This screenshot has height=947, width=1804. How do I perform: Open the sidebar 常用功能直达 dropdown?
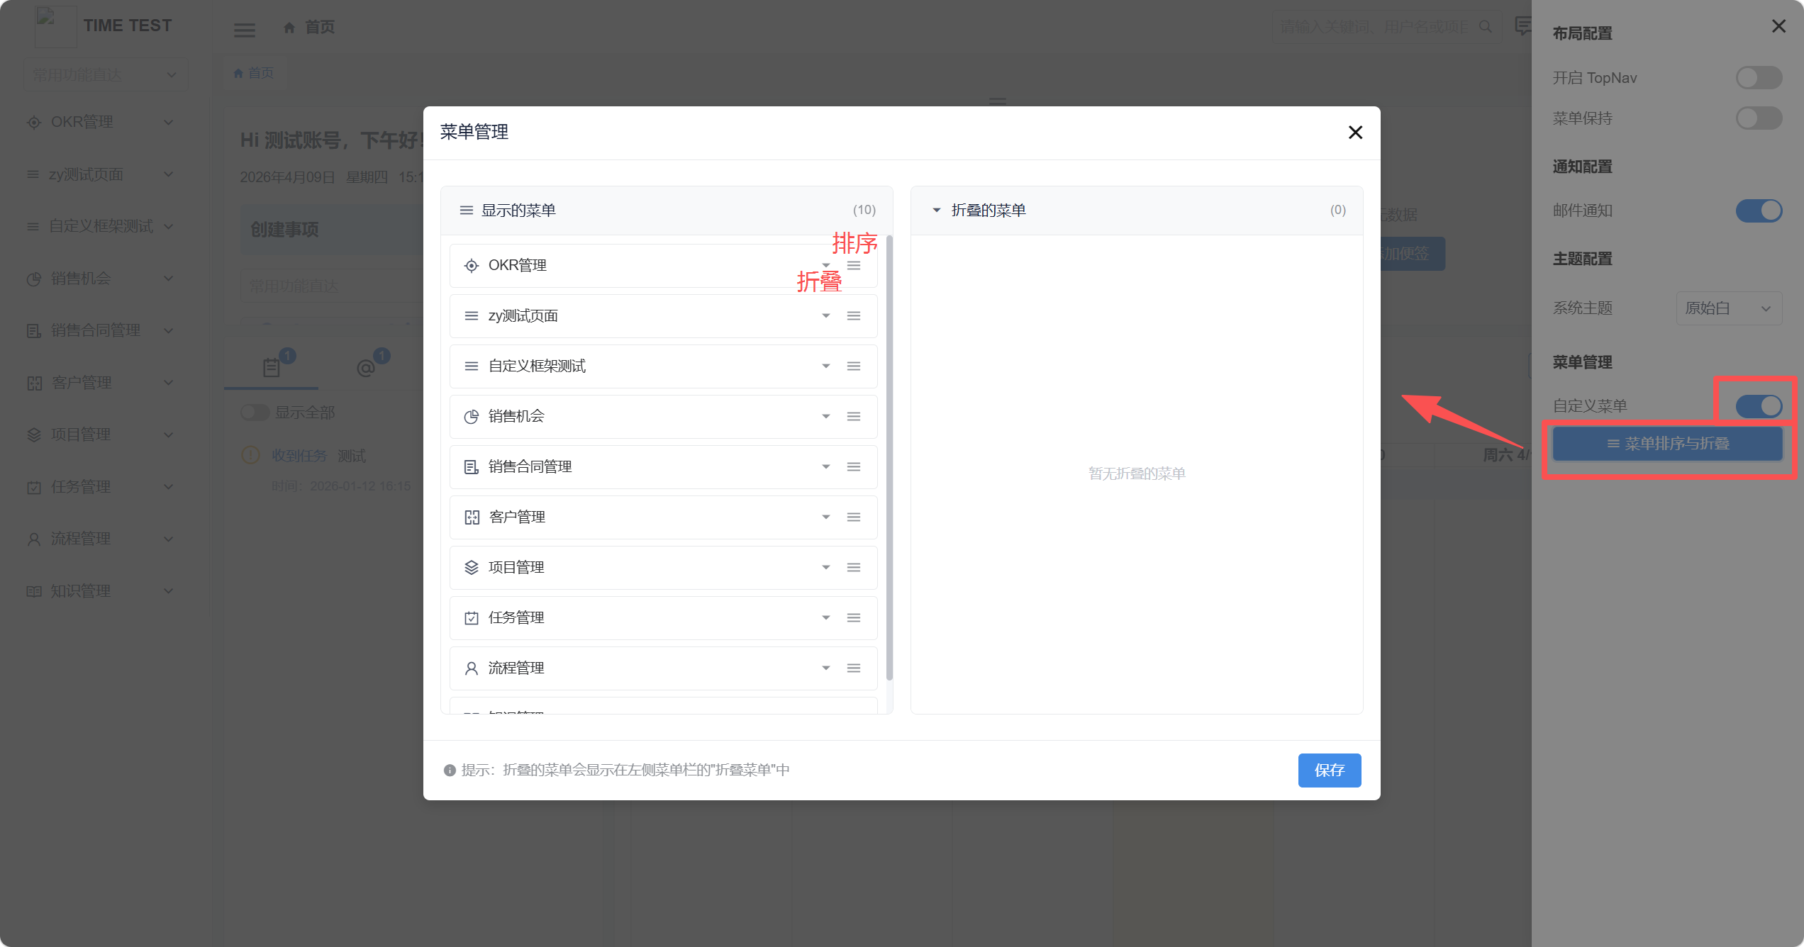(x=105, y=74)
